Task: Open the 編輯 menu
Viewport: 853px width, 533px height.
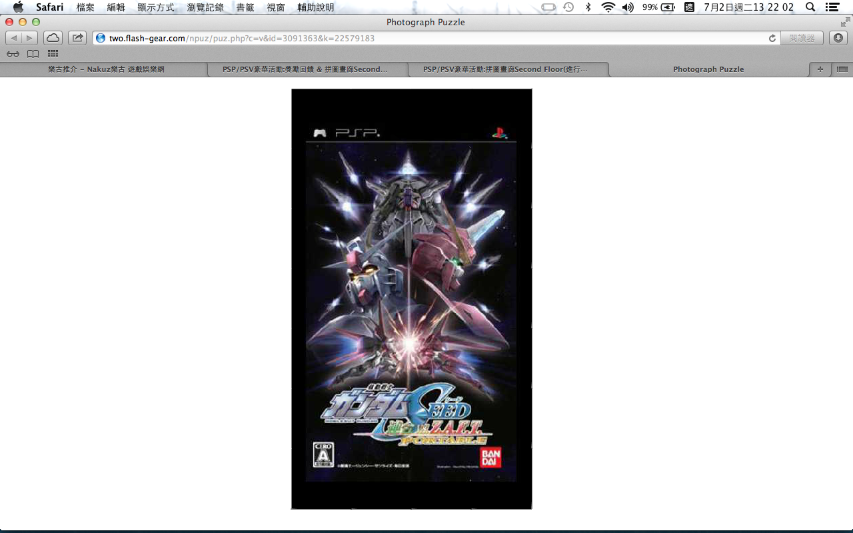Action: 116,7
